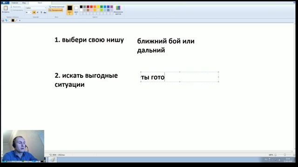Toggle bold text formatting
The height and width of the screenshot is (167, 298).
[34, 13]
